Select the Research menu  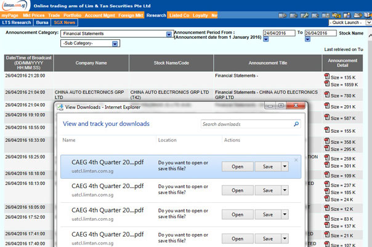pyautogui.click(x=156, y=15)
